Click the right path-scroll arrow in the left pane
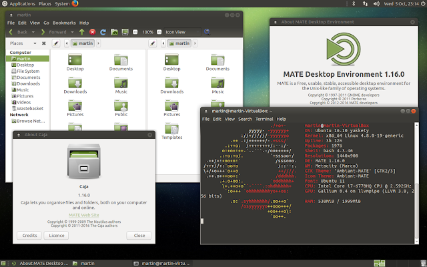This screenshot has height=267, width=427. coord(98,43)
